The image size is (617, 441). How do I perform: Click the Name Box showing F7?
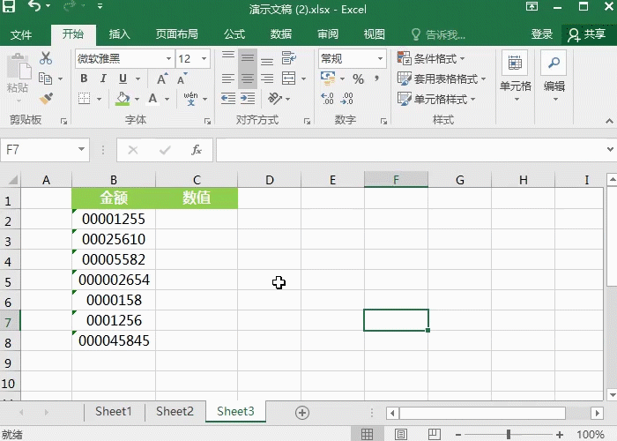[40, 150]
